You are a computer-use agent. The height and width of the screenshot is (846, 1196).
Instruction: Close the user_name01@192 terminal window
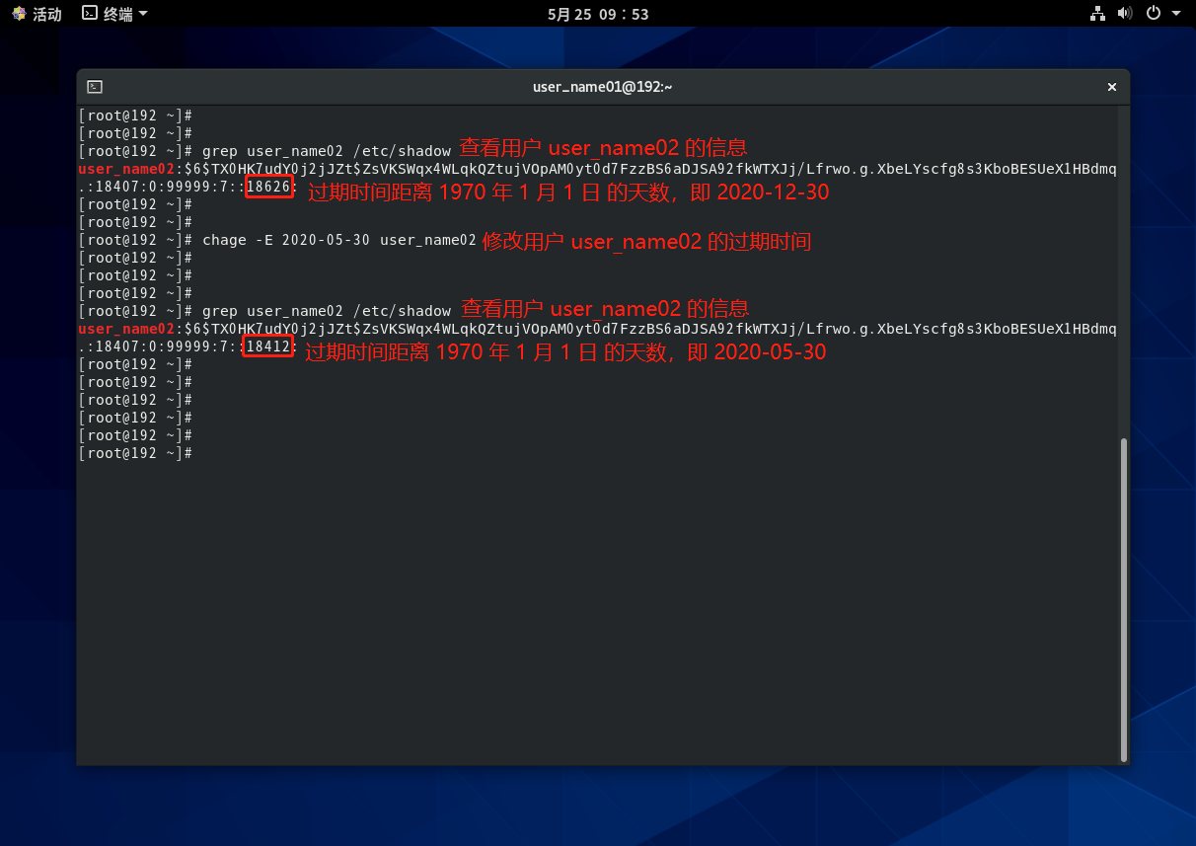click(x=1111, y=87)
